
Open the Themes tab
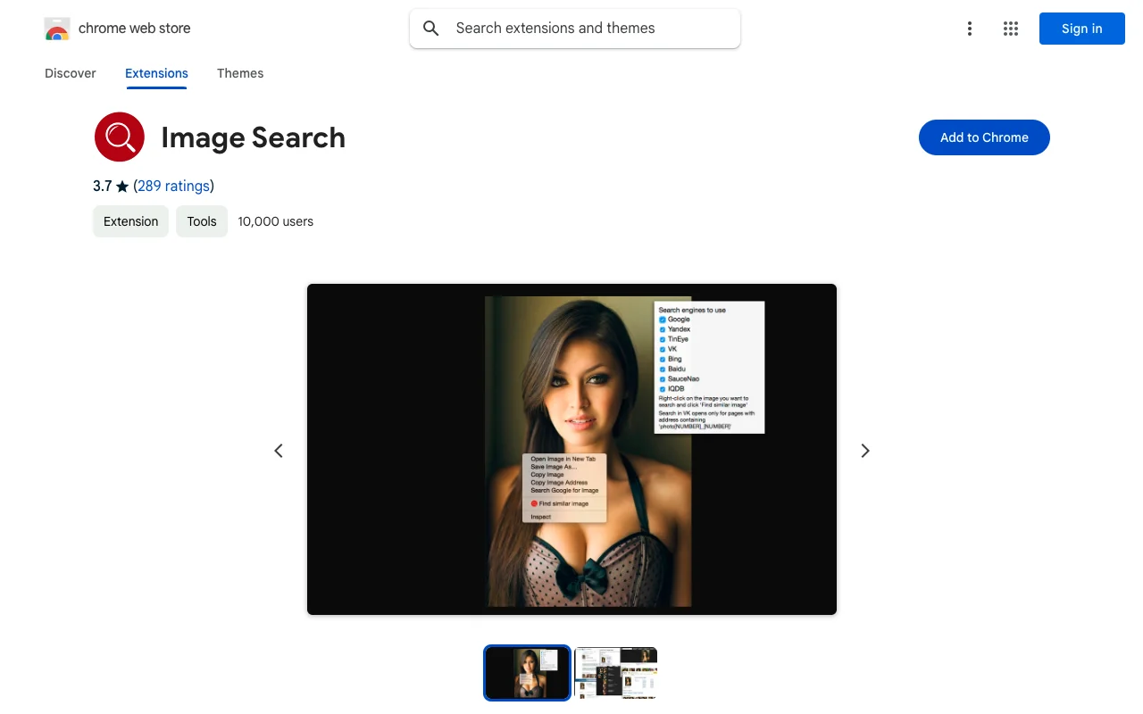pos(240,73)
